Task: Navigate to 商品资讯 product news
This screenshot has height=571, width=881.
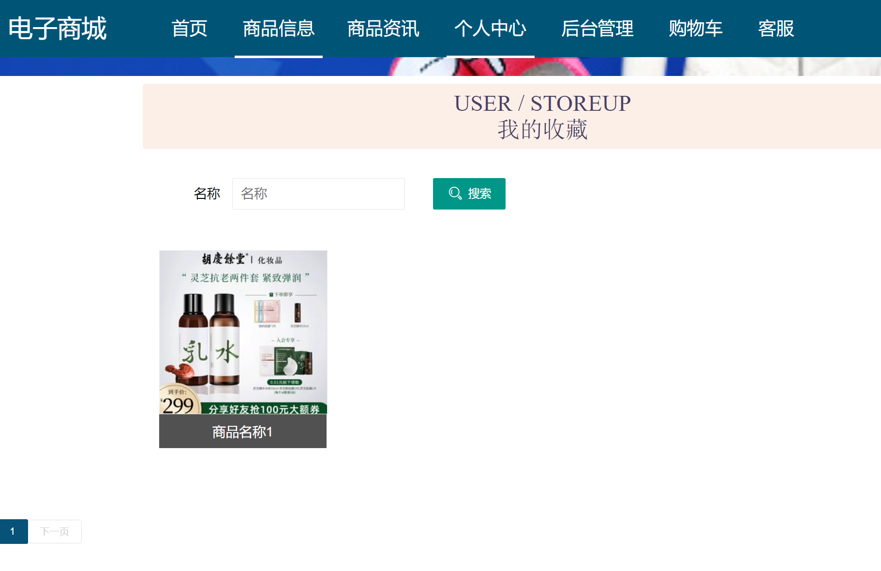Action: click(x=383, y=29)
